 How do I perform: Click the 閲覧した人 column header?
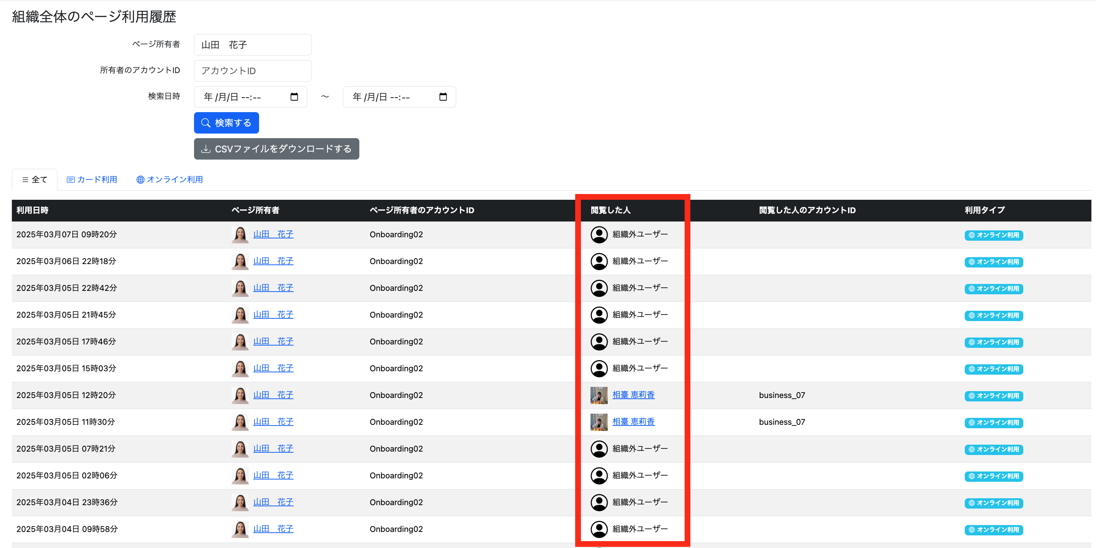610,210
